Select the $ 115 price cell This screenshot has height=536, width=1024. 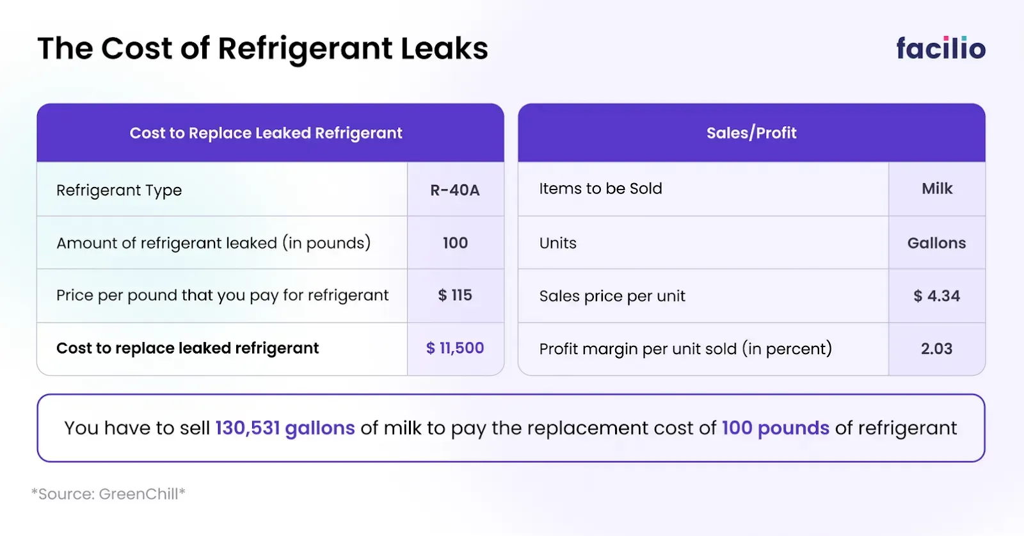[x=455, y=295]
